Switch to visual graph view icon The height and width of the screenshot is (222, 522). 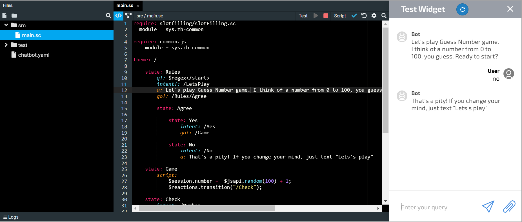[128, 16]
